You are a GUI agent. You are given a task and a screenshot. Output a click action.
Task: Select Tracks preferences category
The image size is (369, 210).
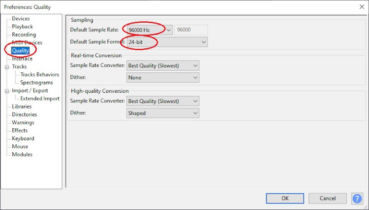point(19,66)
